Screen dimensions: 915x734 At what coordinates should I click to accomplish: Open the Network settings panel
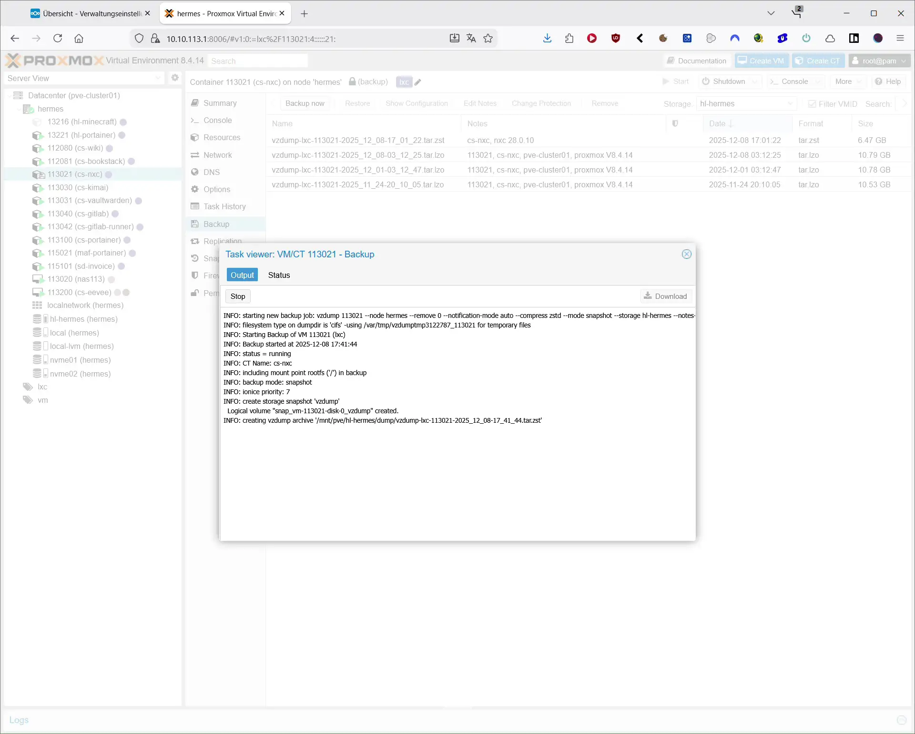pos(218,154)
